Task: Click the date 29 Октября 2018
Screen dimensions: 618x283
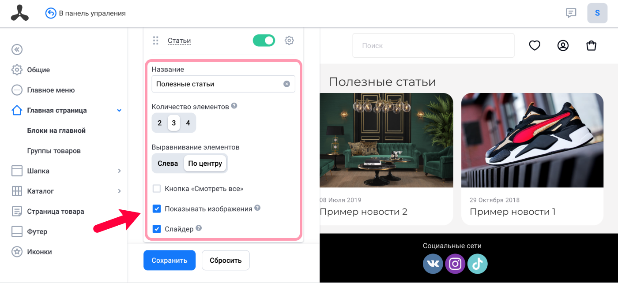Action: pyautogui.click(x=494, y=200)
